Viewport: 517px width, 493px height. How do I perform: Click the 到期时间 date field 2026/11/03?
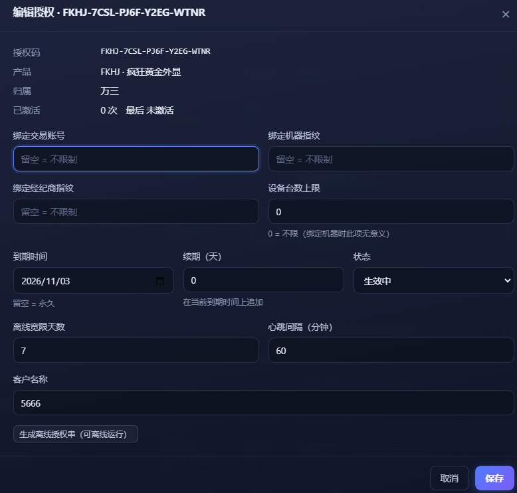[x=93, y=280]
